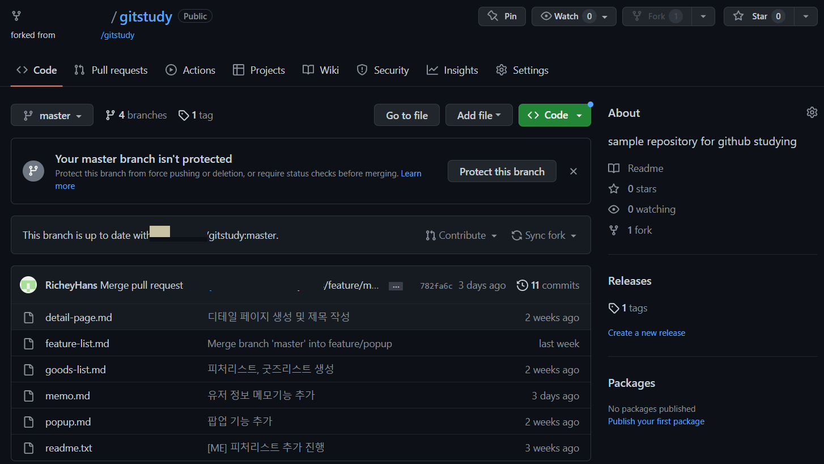824x464 pixels.
Task: View the 11 commits history
Action: pyautogui.click(x=548, y=285)
